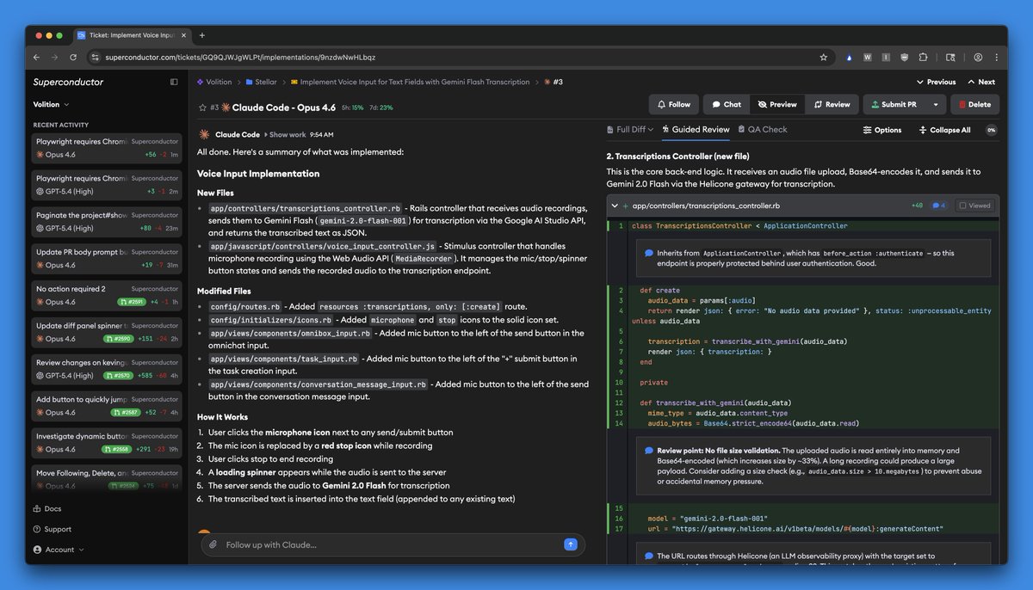Click the blue droplet extension icon
The width and height of the screenshot is (1033, 590).
click(x=849, y=58)
